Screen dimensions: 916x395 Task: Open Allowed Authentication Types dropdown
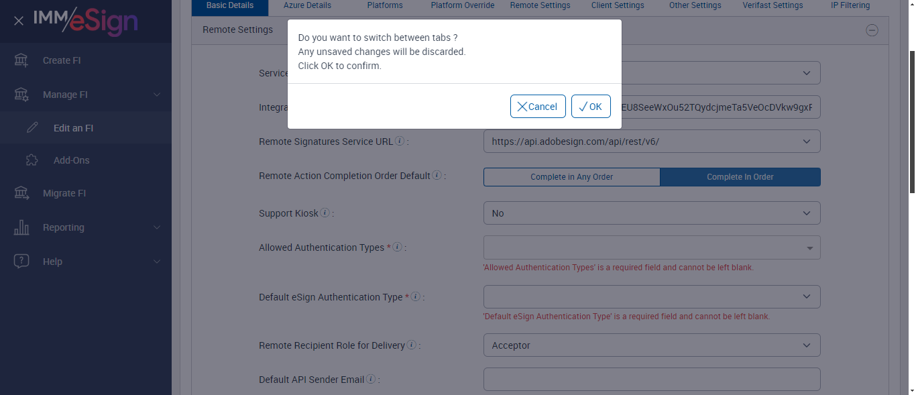(651, 248)
